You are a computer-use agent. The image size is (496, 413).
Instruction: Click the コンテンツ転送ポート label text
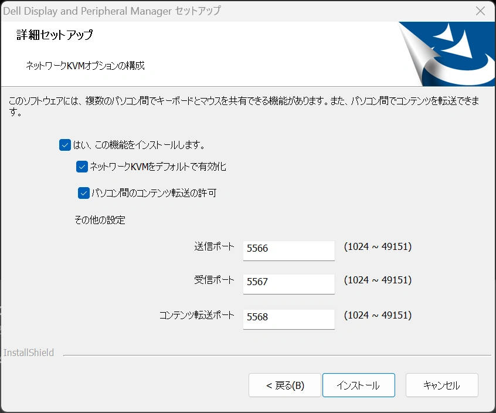pos(197,316)
